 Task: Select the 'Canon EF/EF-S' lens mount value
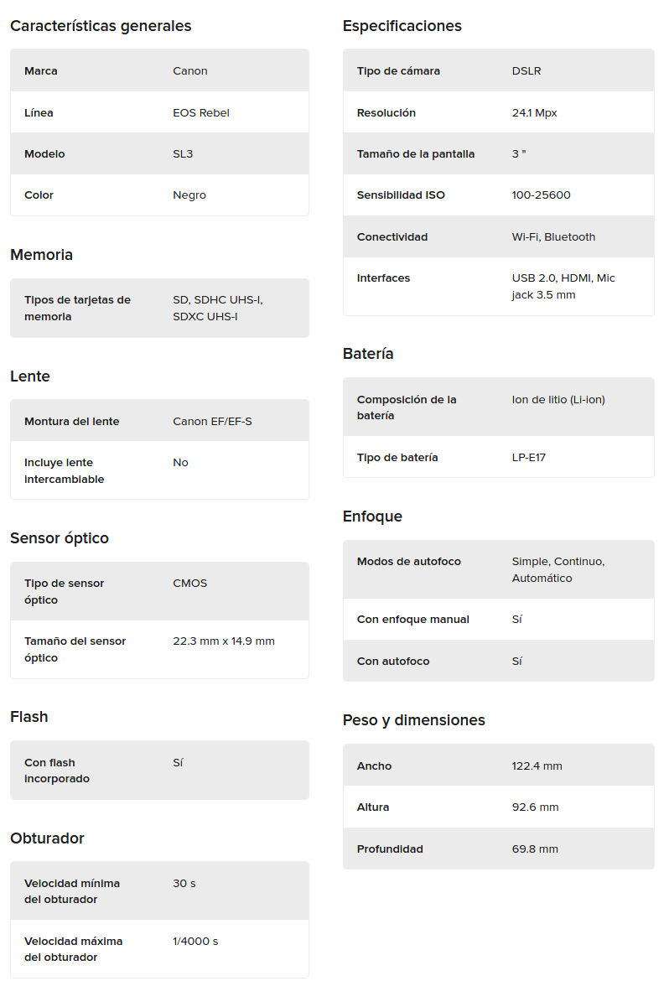click(x=212, y=421)
